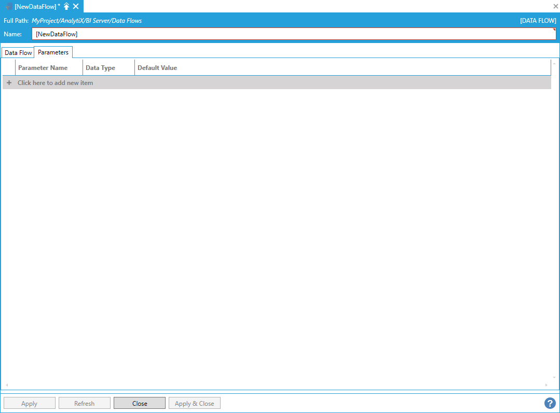This screenshot has width=560, height=413.
Task: Click the plus icon to add parameter
Action: [9, 83]
